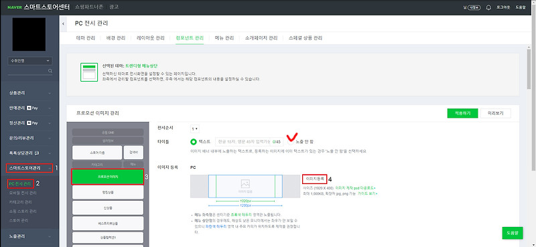
Task: Click the sidebar search magnifier icon
Action: click(50, 71)
